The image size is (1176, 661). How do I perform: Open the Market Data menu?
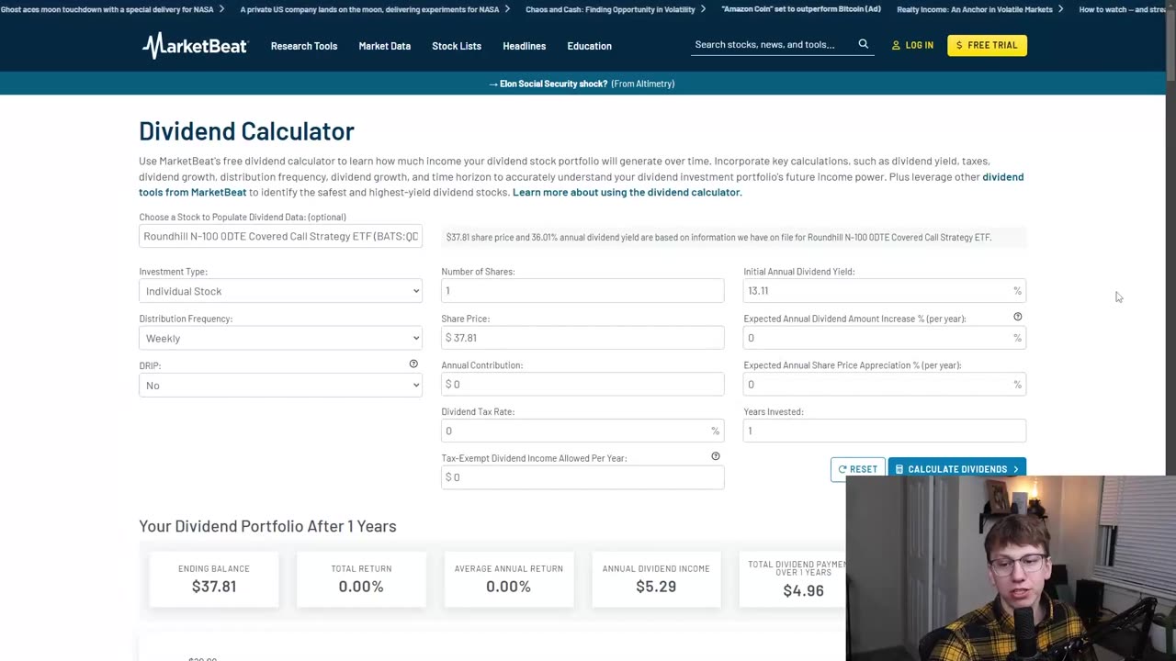click(x=384, y=46)
